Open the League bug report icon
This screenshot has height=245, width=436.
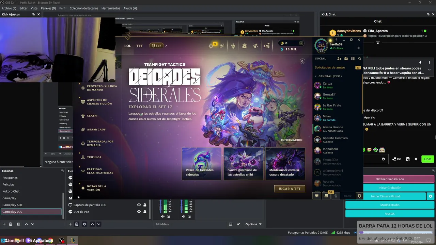(x=359, y=196)
